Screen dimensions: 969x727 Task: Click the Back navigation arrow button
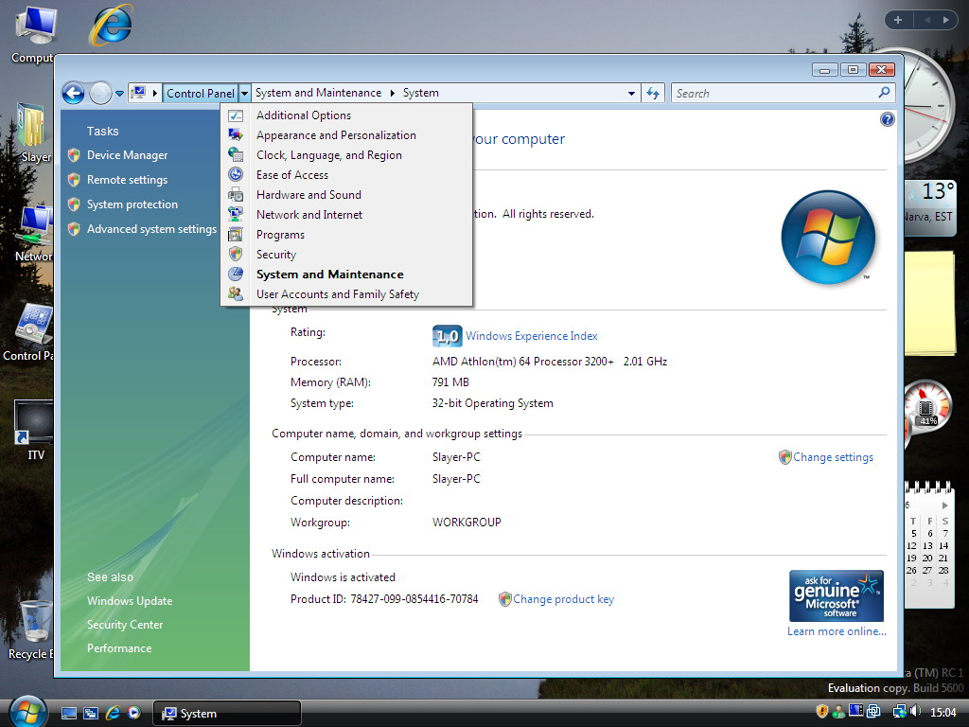click(74, 94)
